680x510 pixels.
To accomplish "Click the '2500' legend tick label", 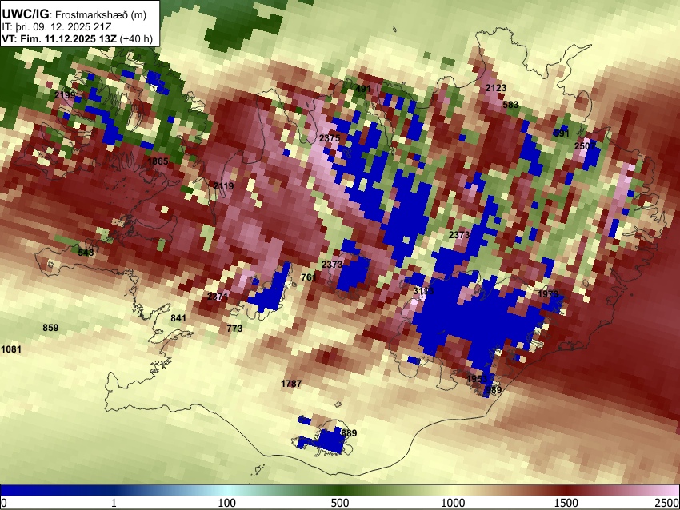I will (x=667, y=503).
